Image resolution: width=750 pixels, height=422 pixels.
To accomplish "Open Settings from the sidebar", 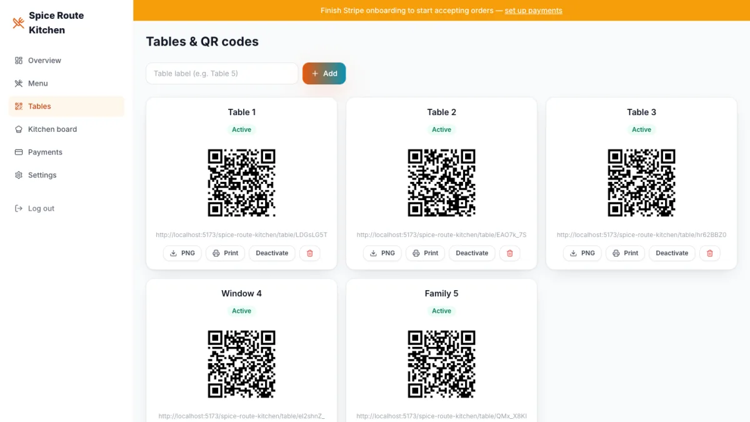I will 66,175.
